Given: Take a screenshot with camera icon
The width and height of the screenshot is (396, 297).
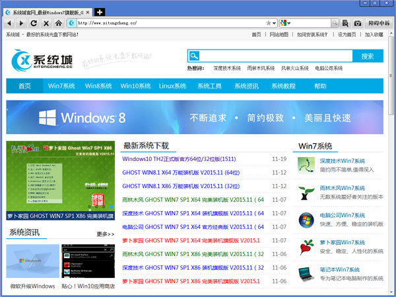Looking at the screenshot, I should [x=358, y=23].
